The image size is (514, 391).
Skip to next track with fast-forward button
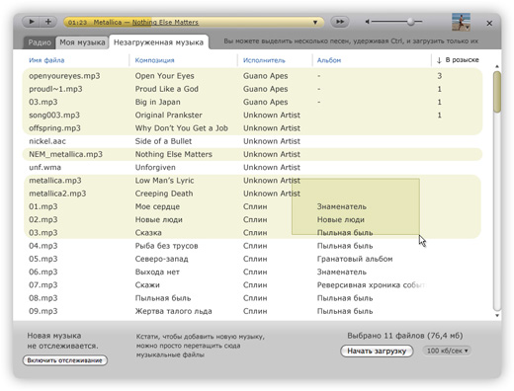(340, 22)
